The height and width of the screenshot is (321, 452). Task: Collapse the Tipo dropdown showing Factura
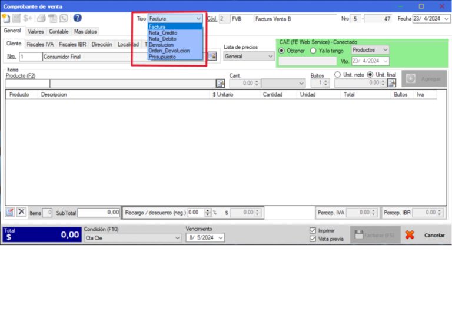click(198, 18)
